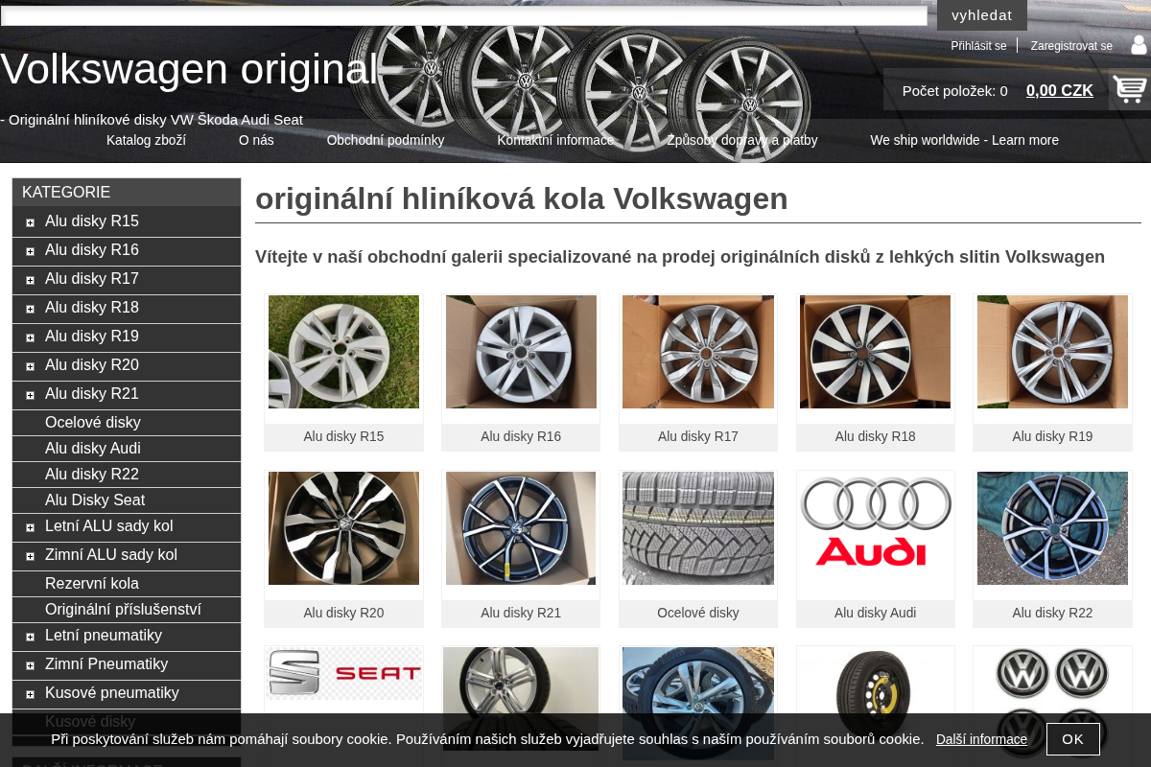Click the user account icon

pos(1139,45)
